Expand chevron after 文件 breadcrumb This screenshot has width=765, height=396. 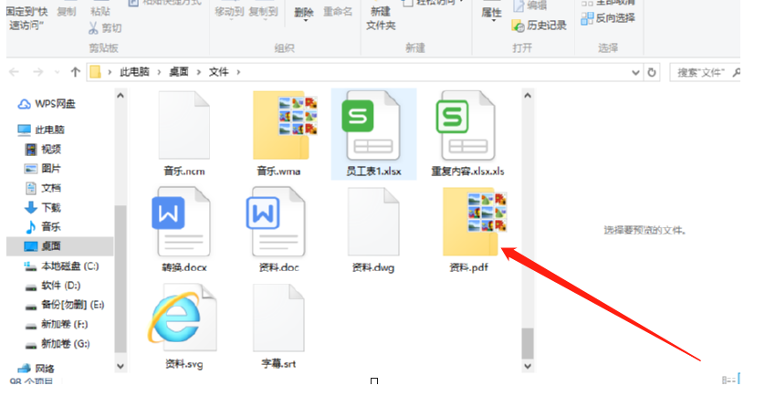238,72
